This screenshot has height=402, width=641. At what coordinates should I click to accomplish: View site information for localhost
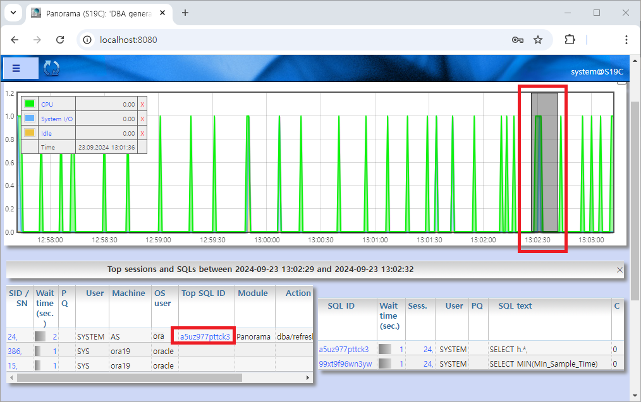(87, 40)
